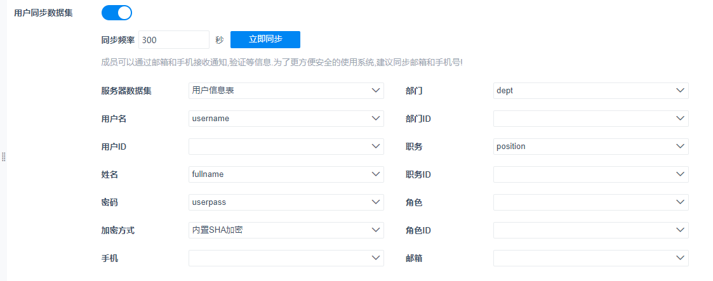Open the empty 角色 dropdown
The image size is (713, 281).
[590, 202]
